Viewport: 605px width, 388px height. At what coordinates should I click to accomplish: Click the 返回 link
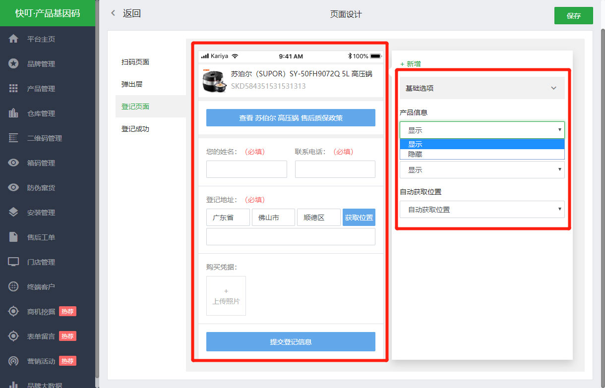132,13
